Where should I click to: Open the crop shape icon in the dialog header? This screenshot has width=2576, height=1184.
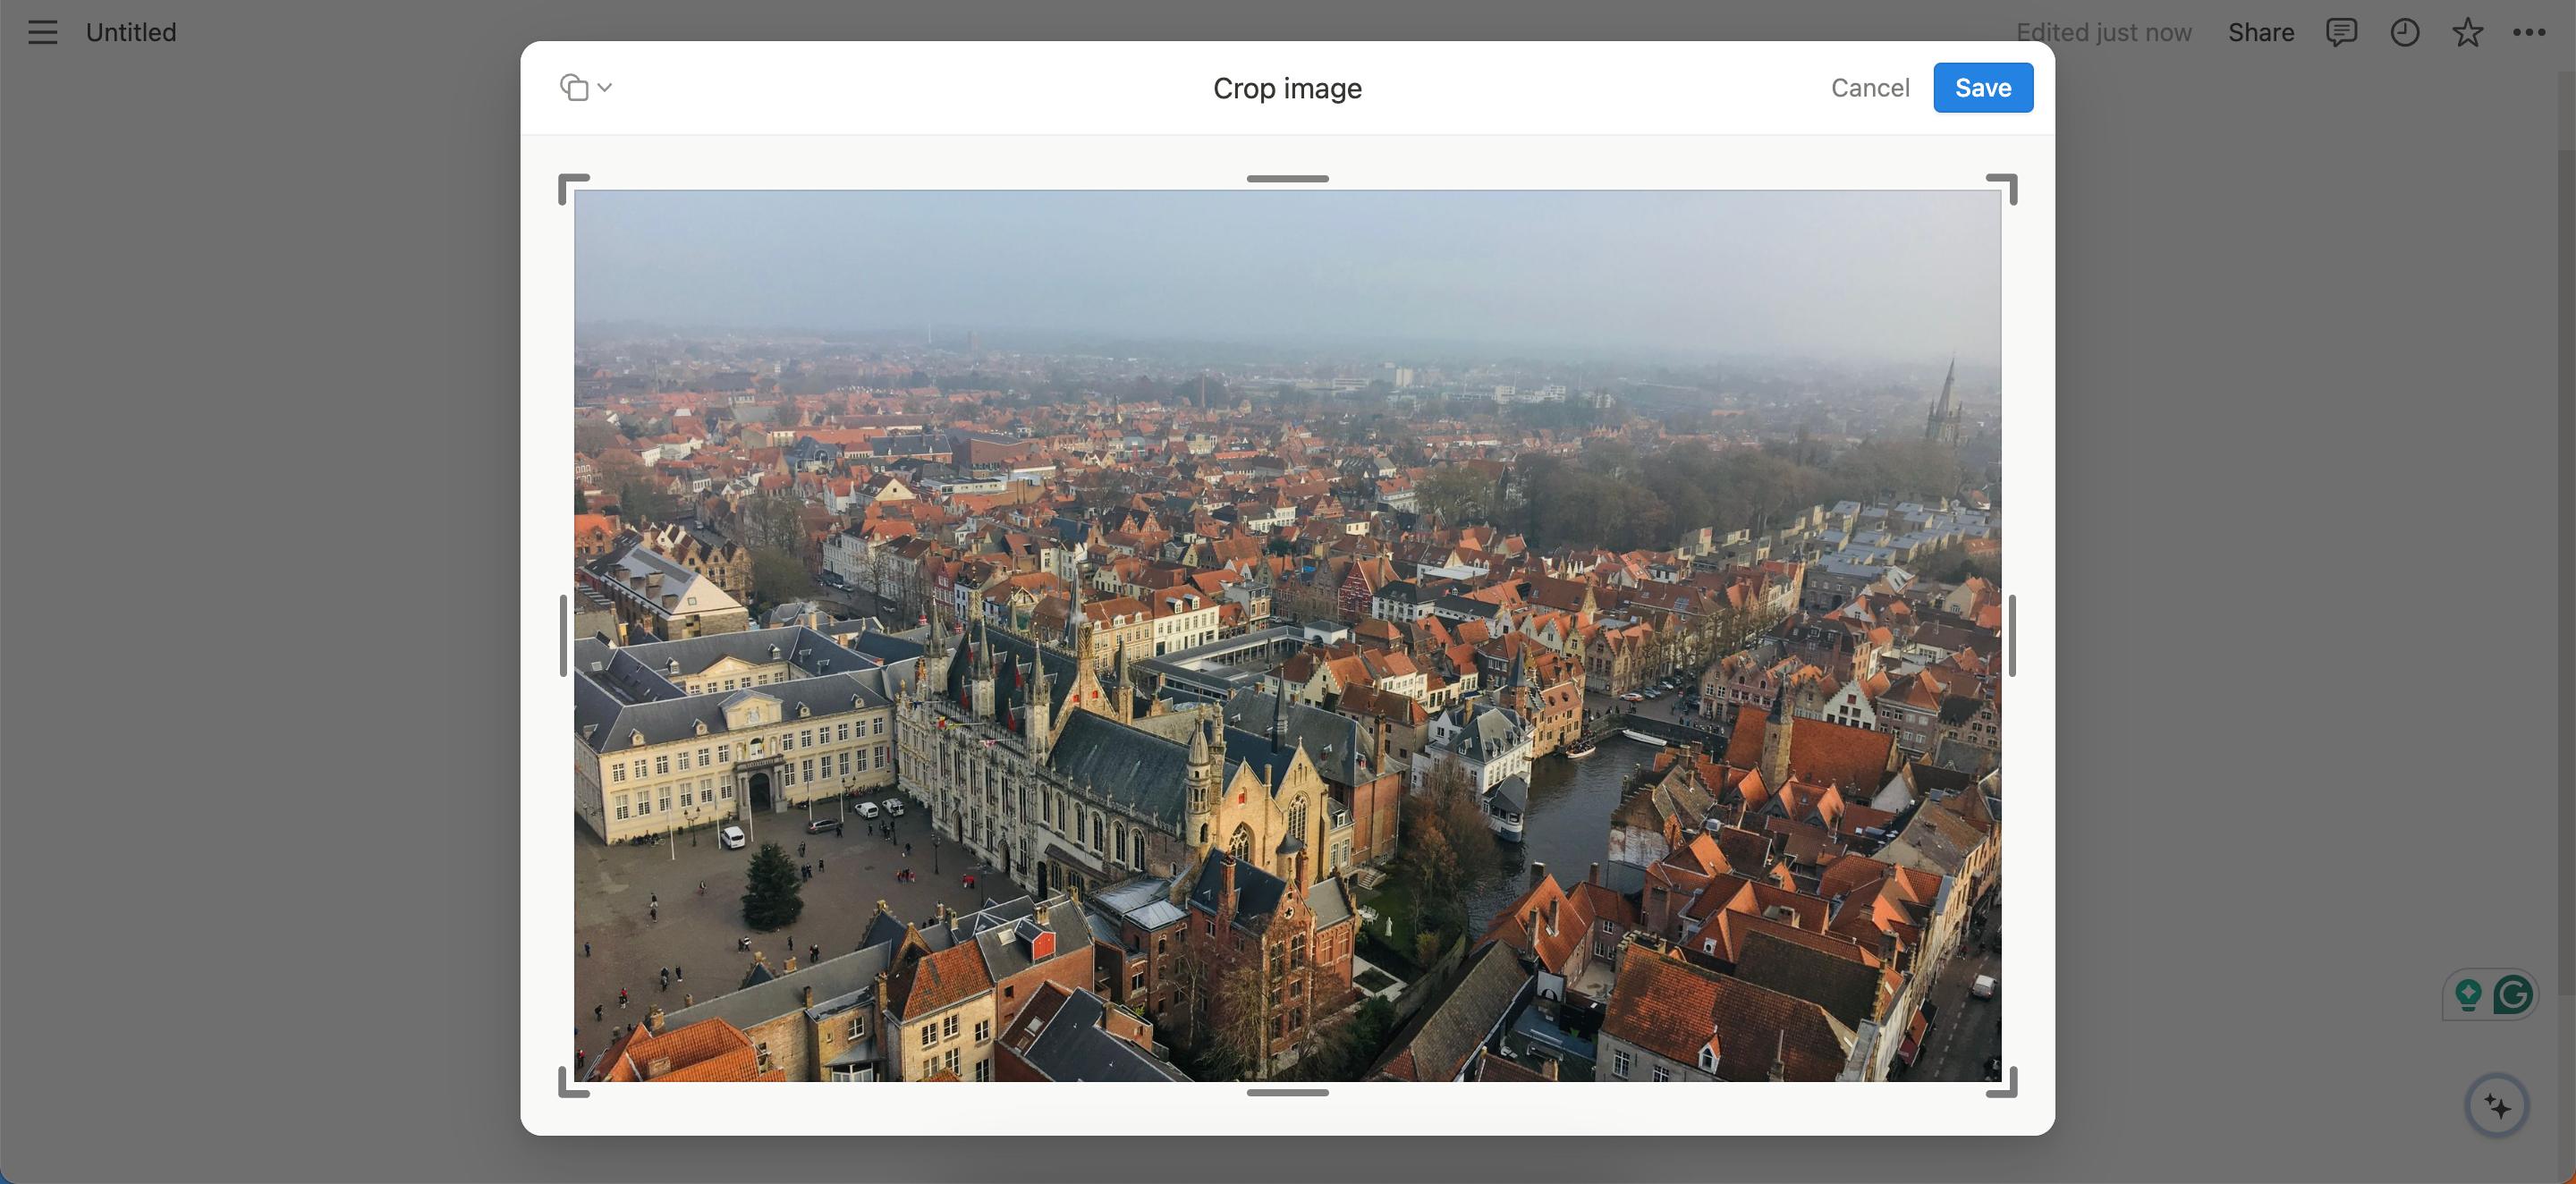[x=573, y=87]
